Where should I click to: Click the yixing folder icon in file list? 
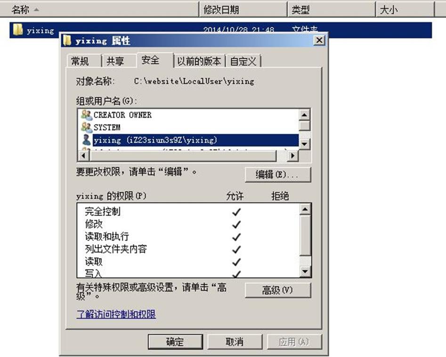(x=18, y=29)
